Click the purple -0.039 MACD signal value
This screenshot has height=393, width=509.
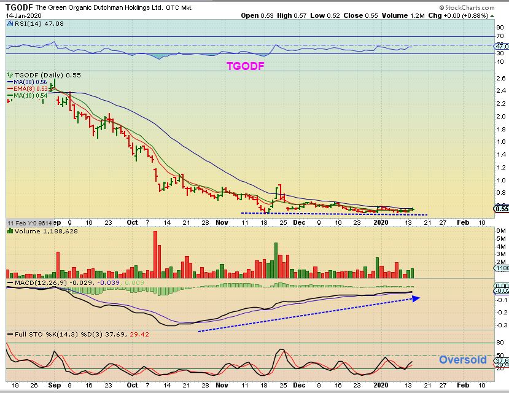click(109, 283)
